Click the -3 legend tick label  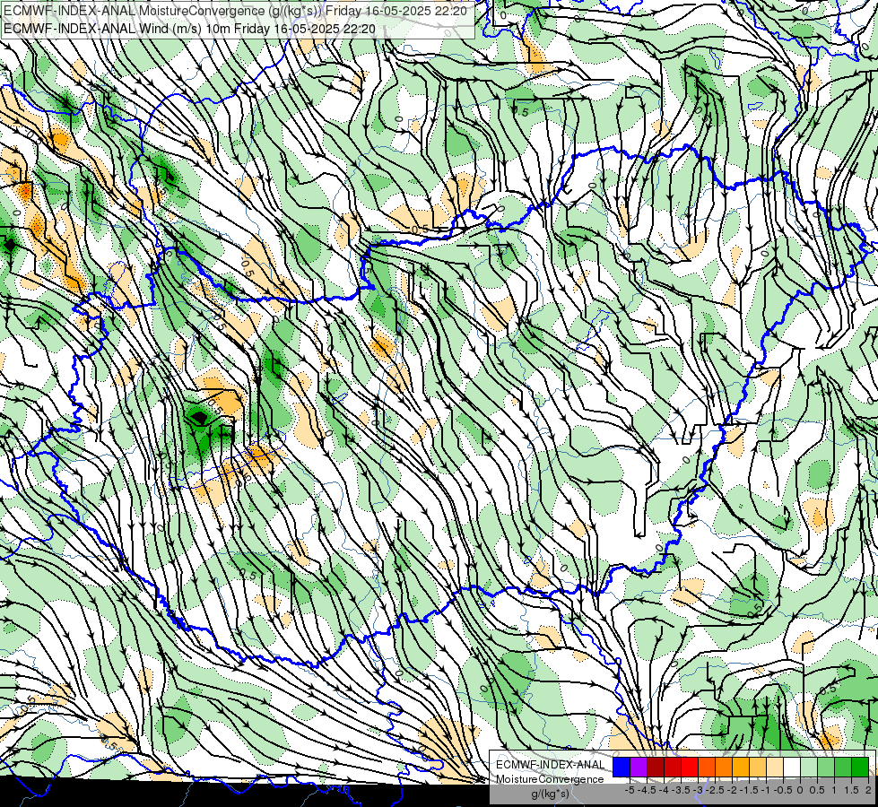699,790
